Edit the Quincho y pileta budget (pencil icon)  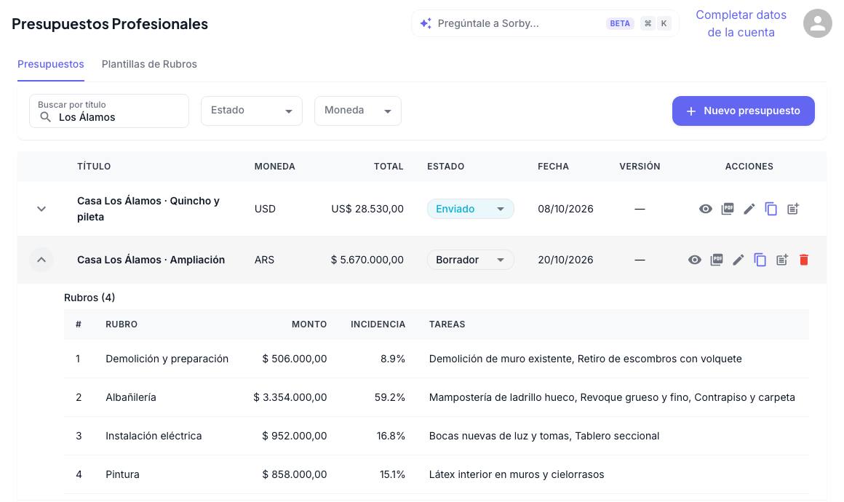(x=749, y=209)
